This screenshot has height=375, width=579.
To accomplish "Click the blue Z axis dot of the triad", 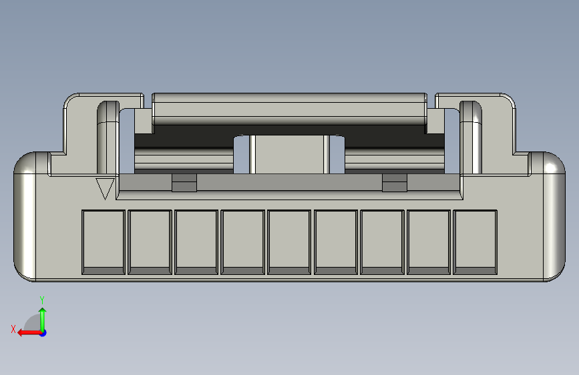I will coord(43,333).
